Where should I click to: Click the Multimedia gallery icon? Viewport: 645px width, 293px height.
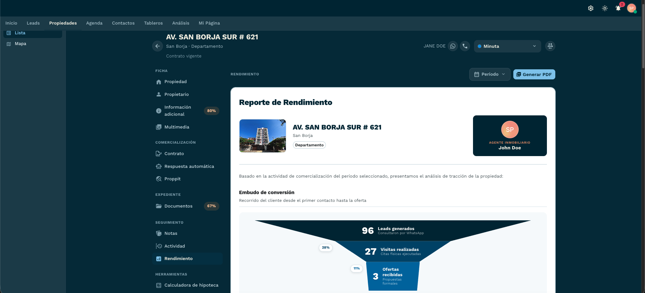[x=159, y=127]
